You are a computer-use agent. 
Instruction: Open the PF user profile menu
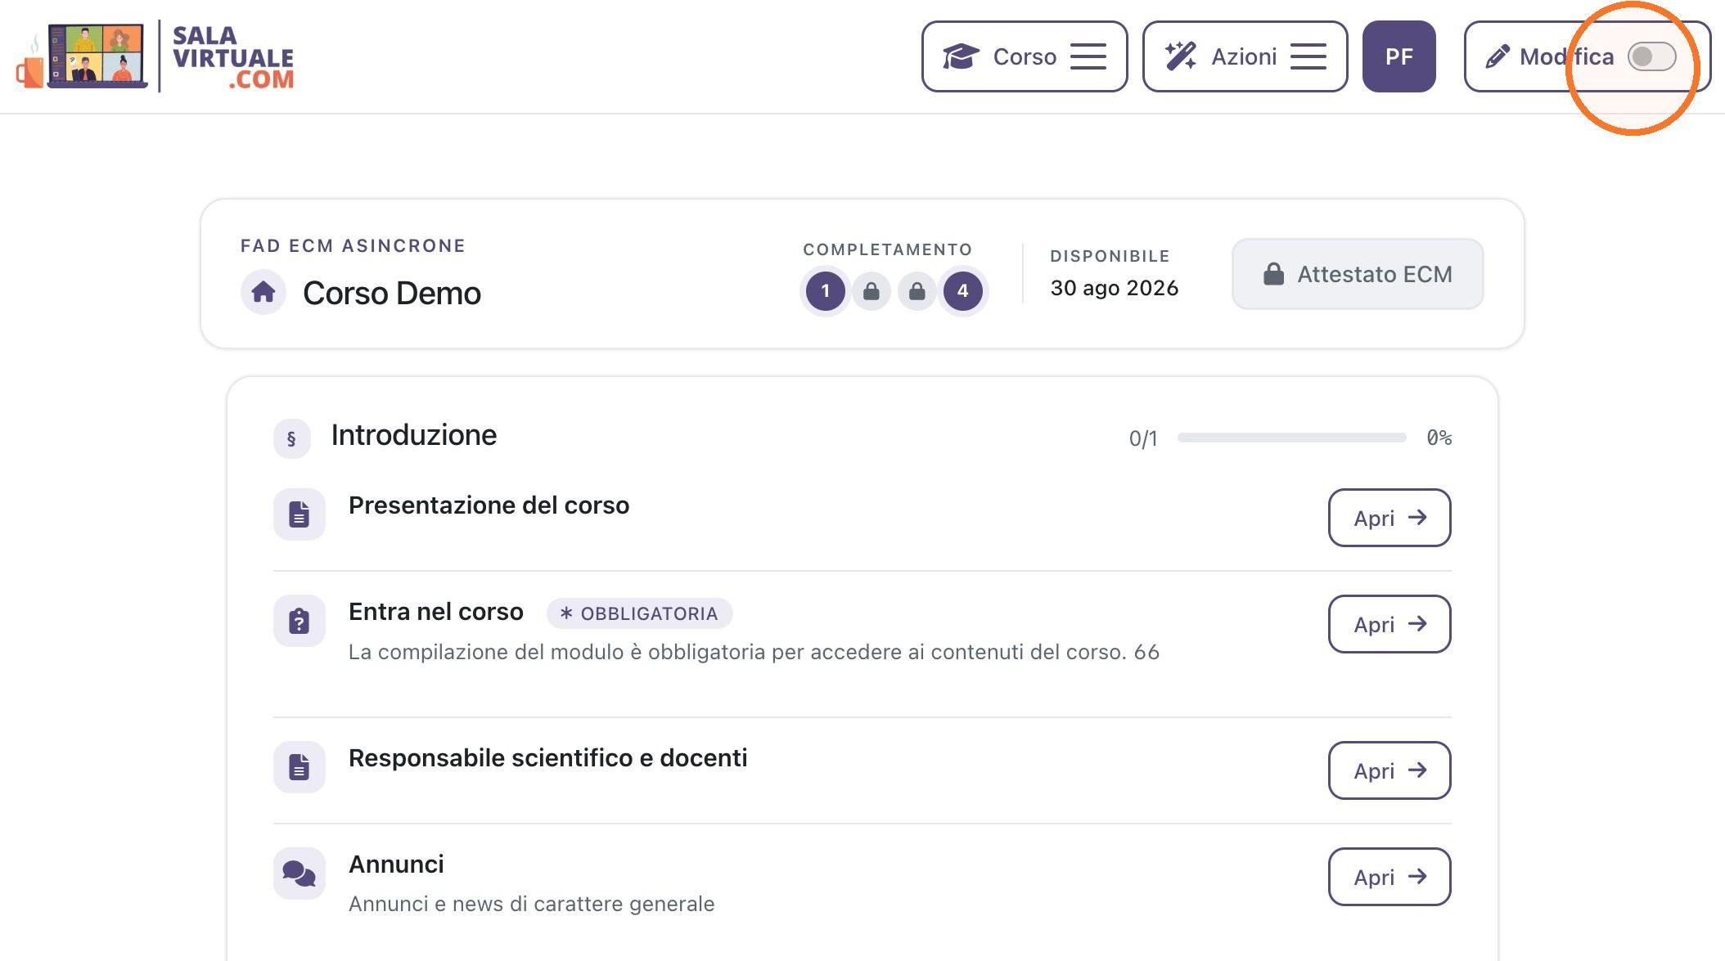1399,56
